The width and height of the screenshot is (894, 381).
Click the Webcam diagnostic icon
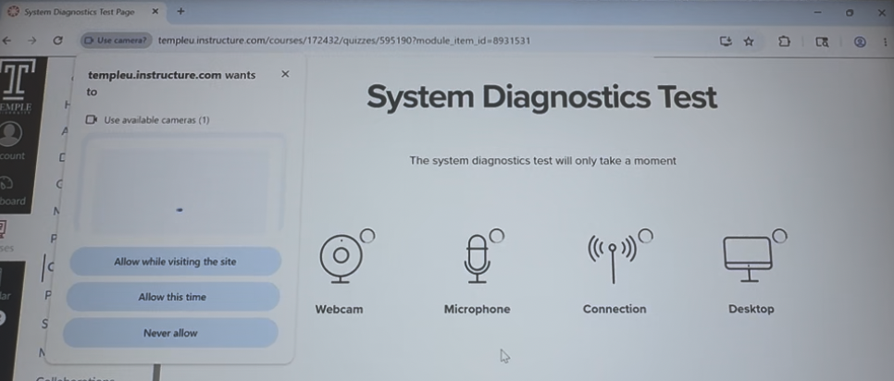point(341,259)
